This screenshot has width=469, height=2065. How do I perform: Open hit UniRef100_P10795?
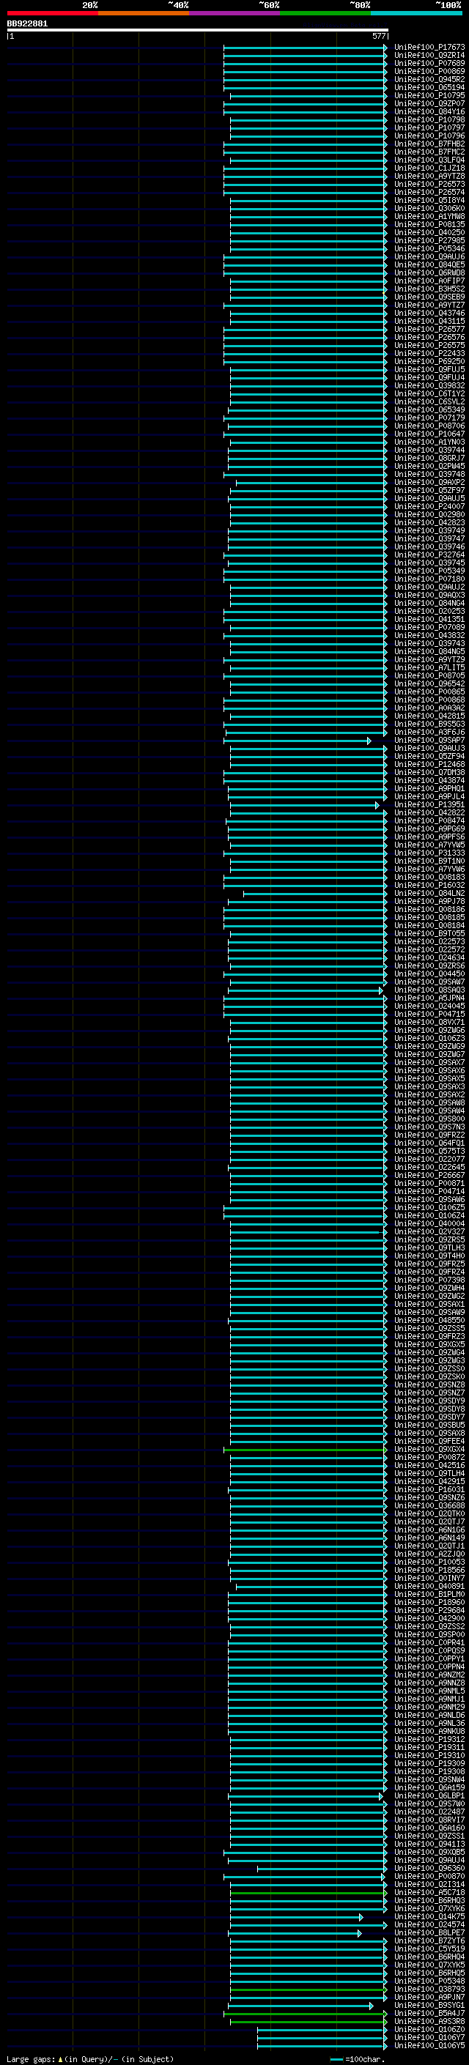(x=429, y=95)
